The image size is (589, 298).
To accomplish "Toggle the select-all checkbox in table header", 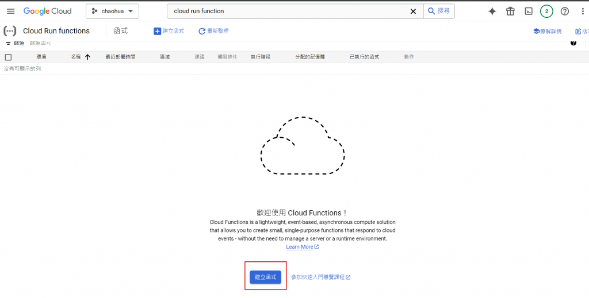I will click(8, 57).
